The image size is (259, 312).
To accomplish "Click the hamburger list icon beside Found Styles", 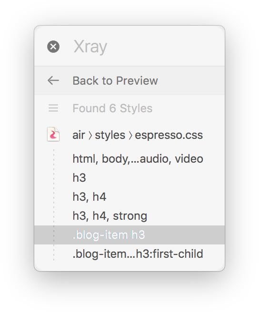I will [x=53, y=108].
